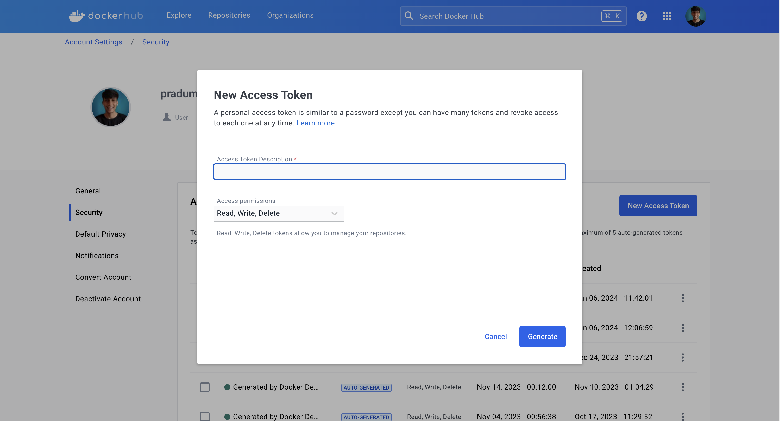Click the ⌘+K shortcut badge in search bar
Screen dimensions: 780x421
(x=612, y=16)
